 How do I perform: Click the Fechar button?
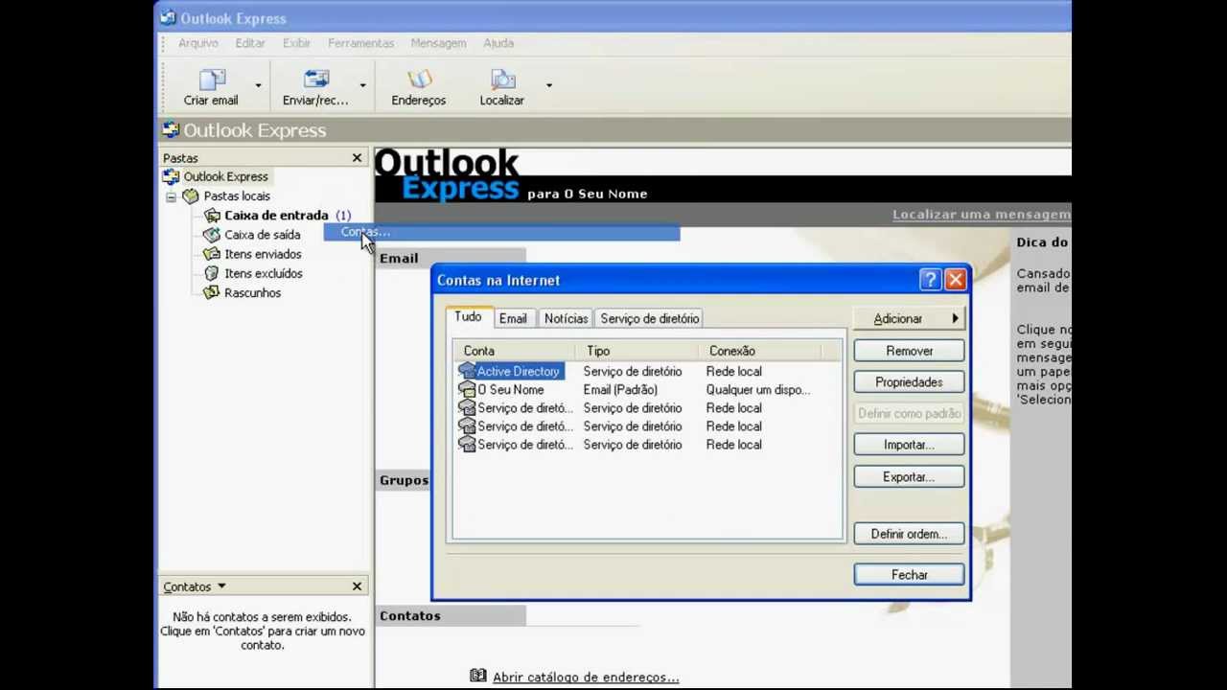(909, 575)
